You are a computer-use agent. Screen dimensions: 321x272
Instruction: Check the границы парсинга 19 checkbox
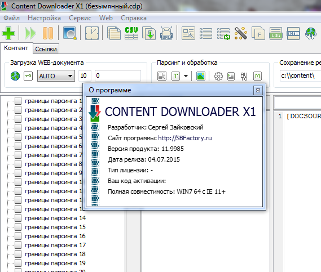tap(18, 263)
